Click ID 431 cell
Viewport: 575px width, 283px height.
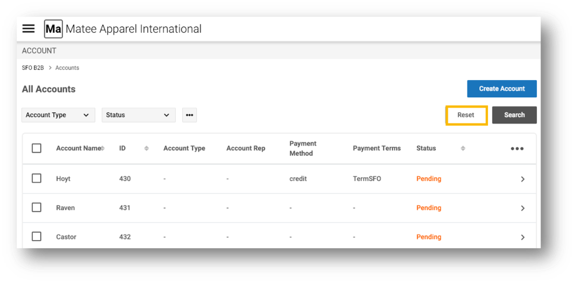(125, 208)
